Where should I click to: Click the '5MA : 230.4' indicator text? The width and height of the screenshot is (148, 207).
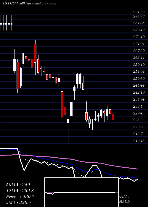click(19, 203)
